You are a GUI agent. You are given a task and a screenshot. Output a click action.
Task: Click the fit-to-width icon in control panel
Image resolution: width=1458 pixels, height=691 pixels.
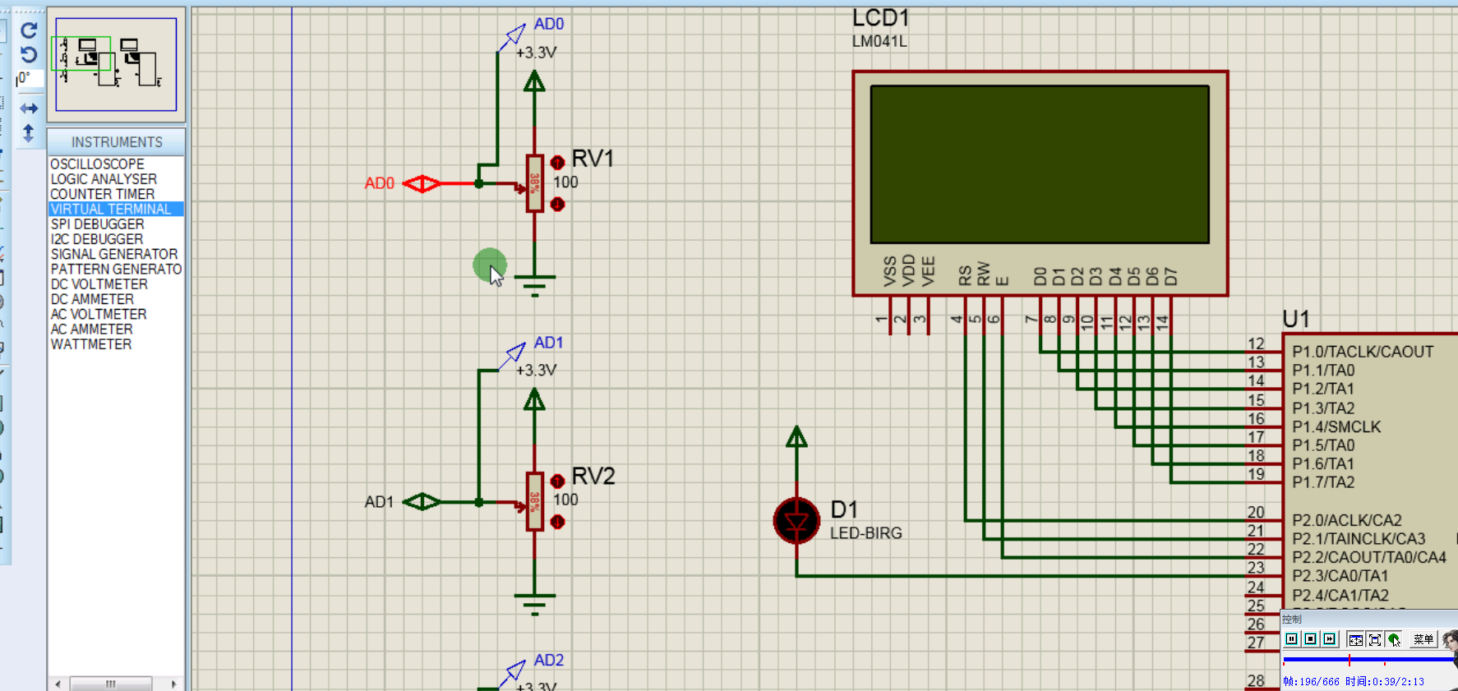[1356, 639]
